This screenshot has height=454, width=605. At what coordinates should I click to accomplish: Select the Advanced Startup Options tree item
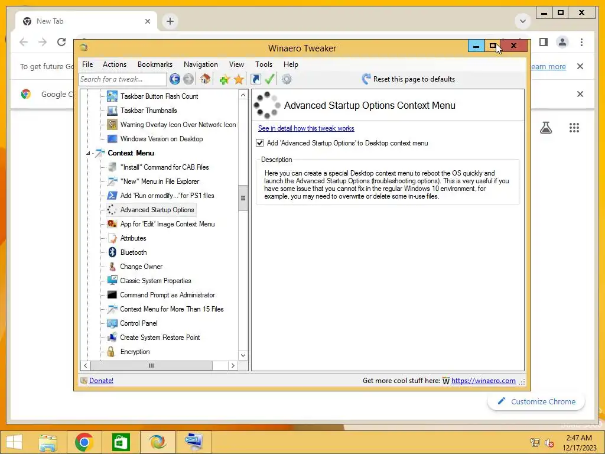click(x=157, y=210)
